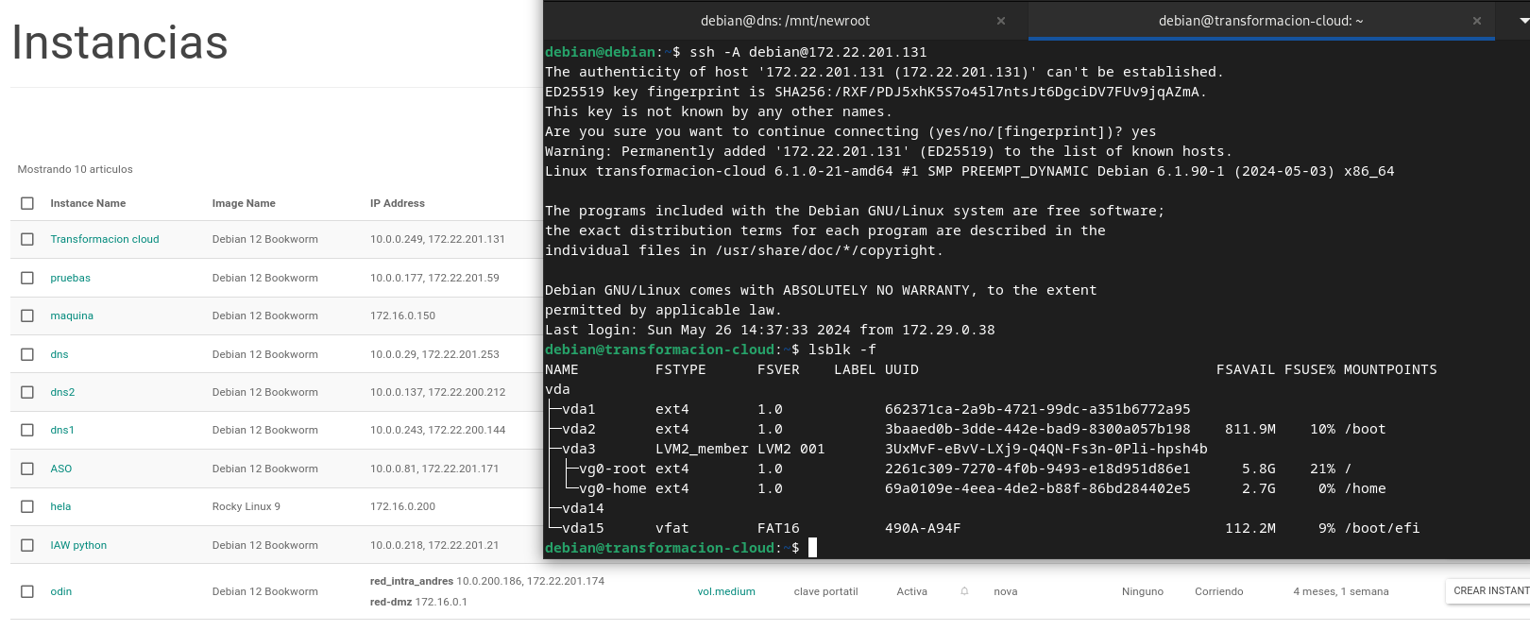
Task: Click the 'Corriendo' power state cell
Action: point(1219,591)
